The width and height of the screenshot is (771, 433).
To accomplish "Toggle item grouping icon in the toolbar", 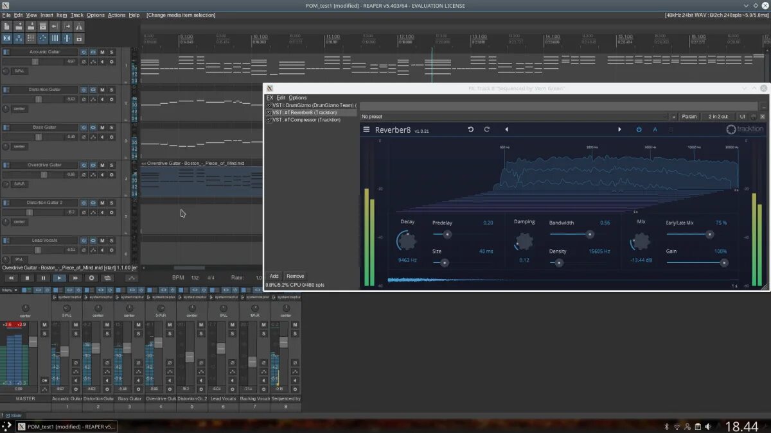I will pos(19,38).
